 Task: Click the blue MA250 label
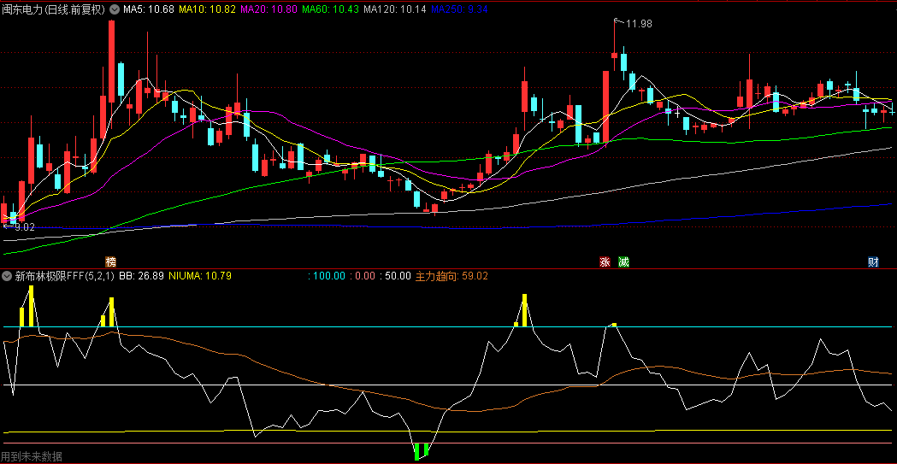459,9
